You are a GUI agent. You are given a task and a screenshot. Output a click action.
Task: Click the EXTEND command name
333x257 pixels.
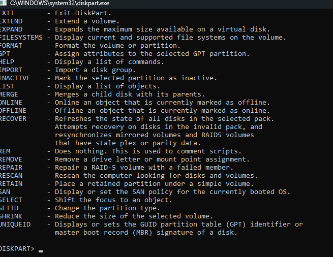11,21
